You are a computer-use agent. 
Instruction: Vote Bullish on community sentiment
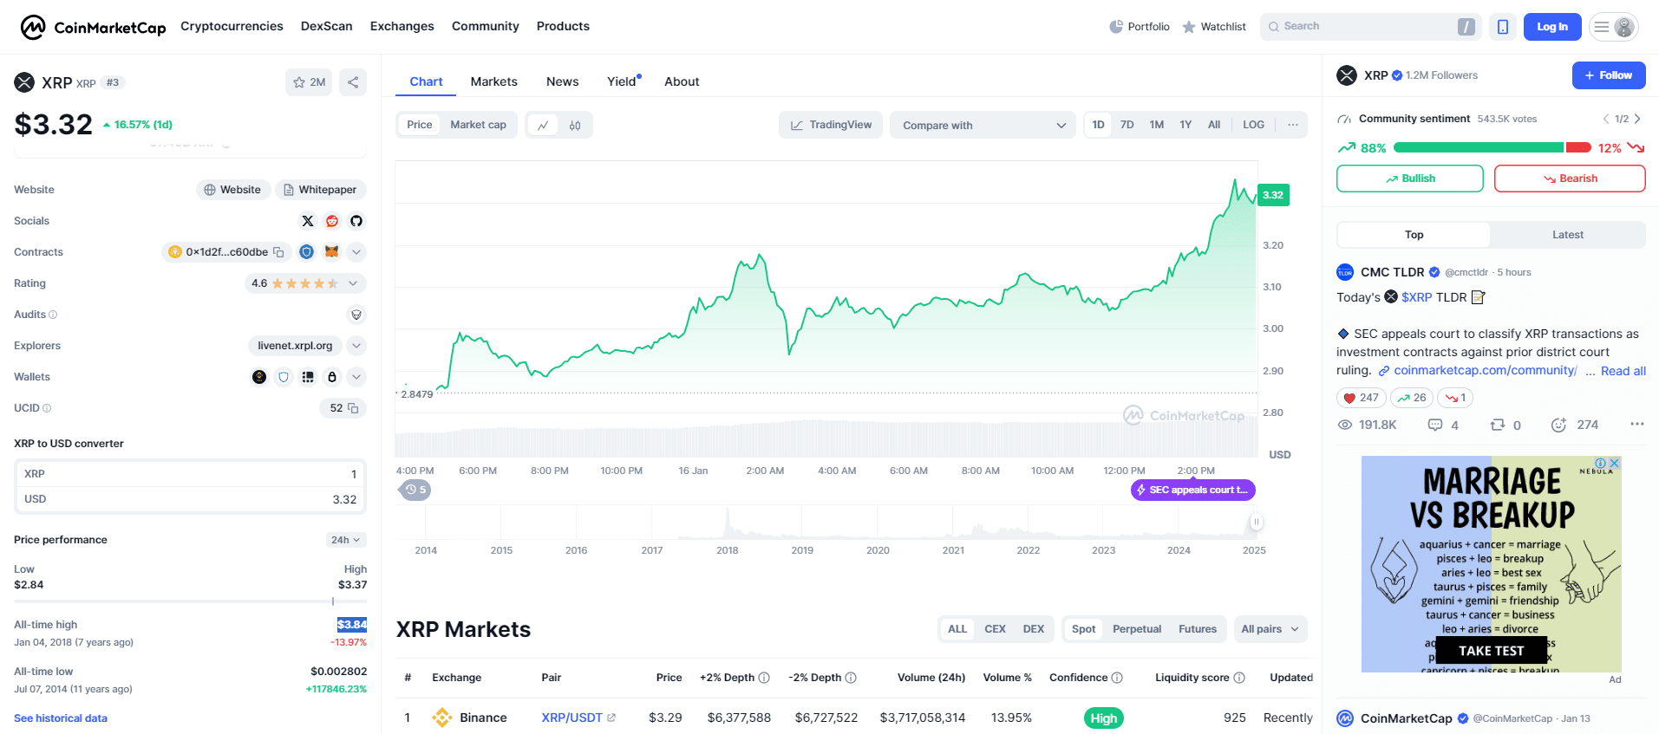coord(1409,179)
